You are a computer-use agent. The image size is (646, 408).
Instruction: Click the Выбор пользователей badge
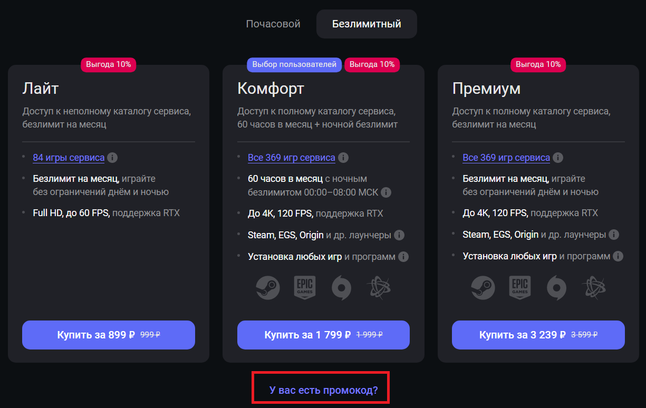click(x=294, y=65)
